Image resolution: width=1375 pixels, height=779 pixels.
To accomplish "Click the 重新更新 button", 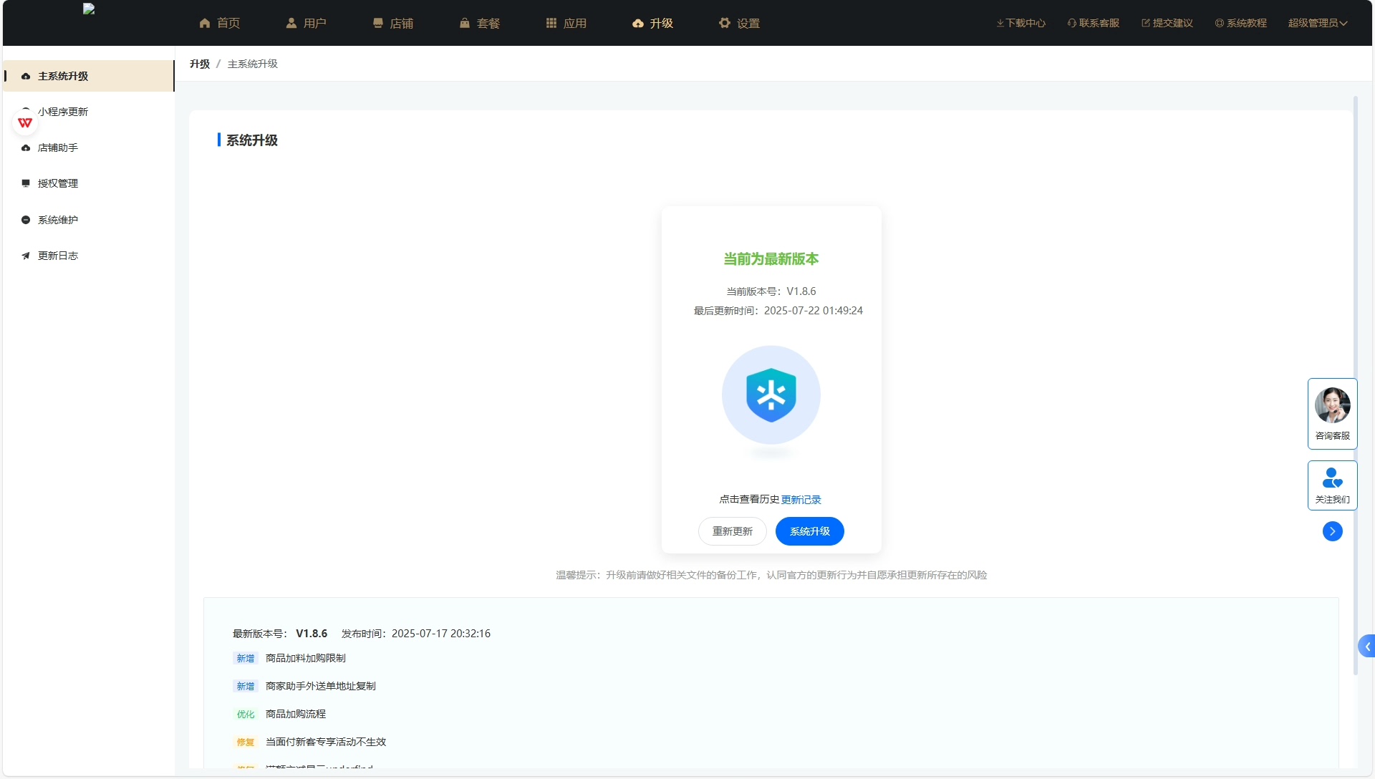I will (732, 531).
